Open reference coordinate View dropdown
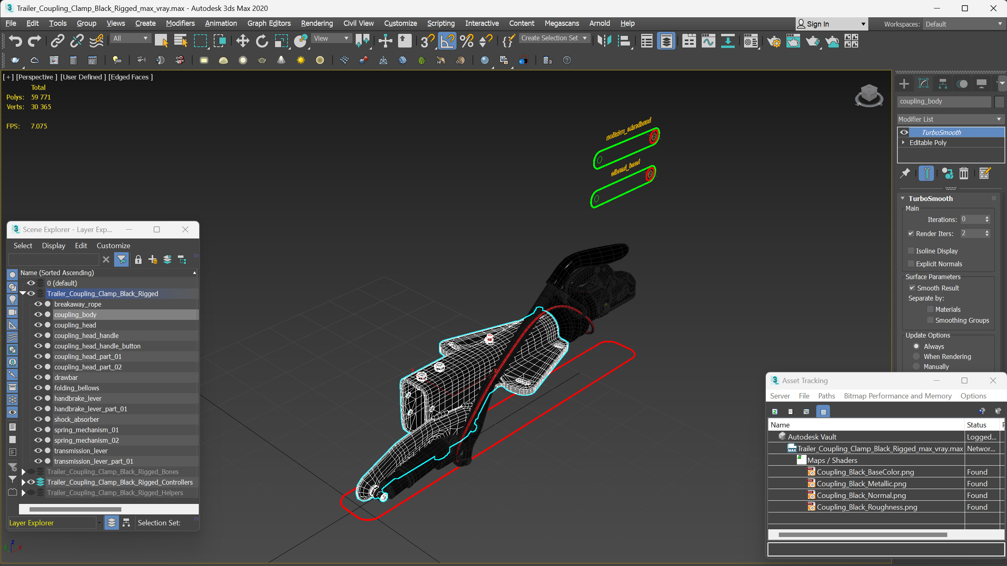The width and height of the screenshot is (1007, 566). coord(331,38)
